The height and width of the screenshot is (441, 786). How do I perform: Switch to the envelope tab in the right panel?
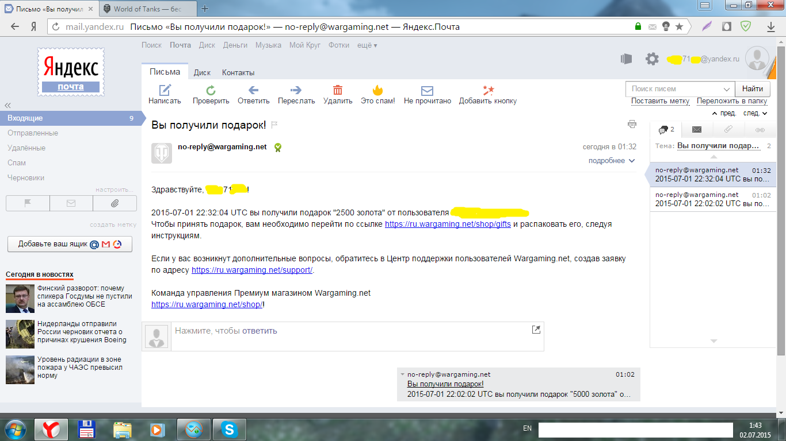coord(697,130)
